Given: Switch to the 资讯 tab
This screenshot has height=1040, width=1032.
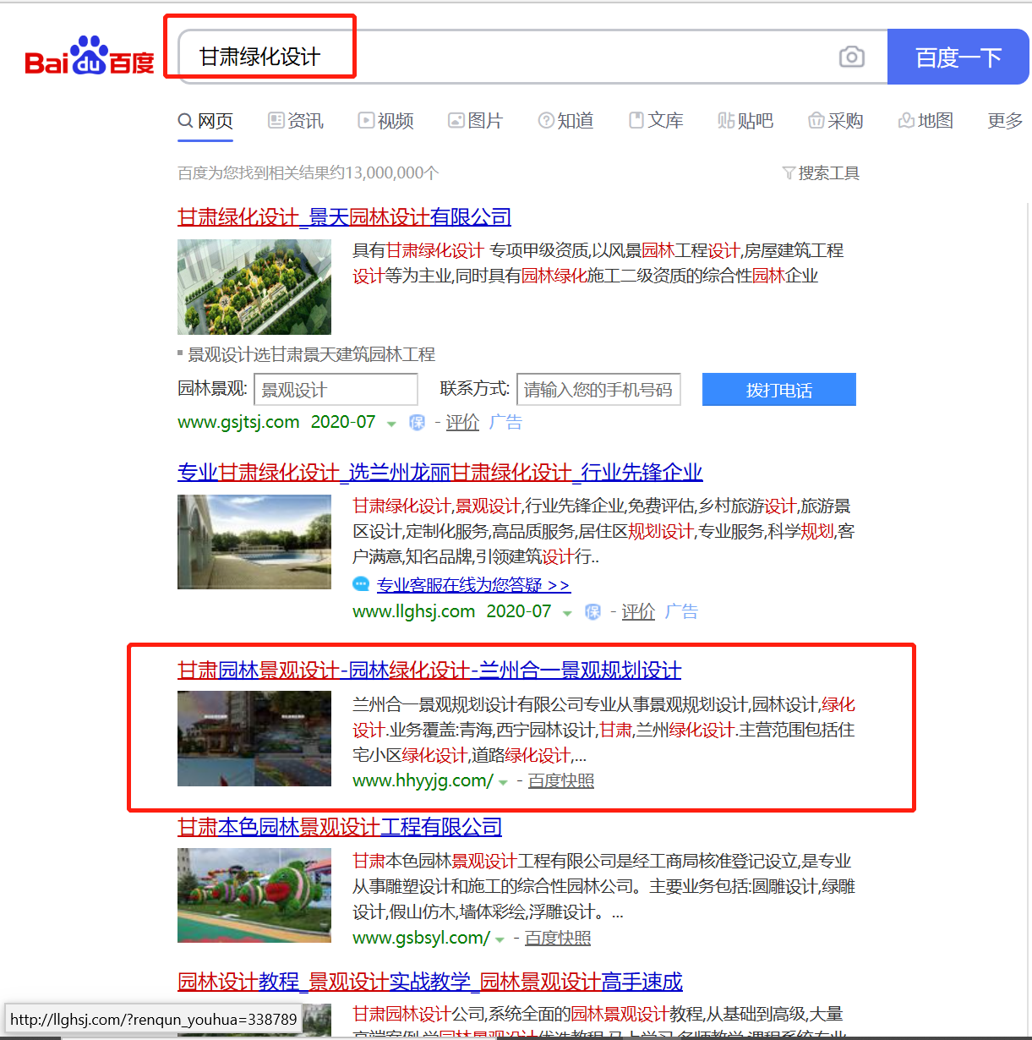Looking at the screenshot, I should 296,121.
